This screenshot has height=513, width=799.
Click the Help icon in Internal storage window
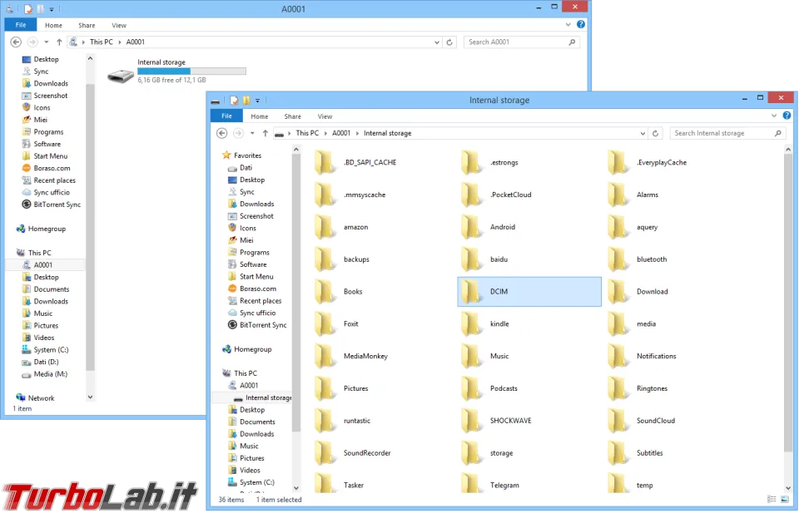coord(787,116)
